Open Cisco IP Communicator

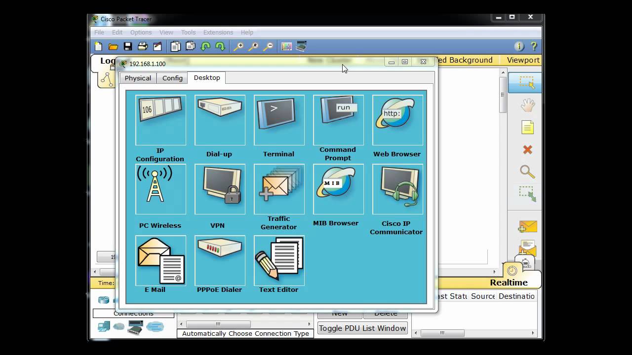pos(397,189)
